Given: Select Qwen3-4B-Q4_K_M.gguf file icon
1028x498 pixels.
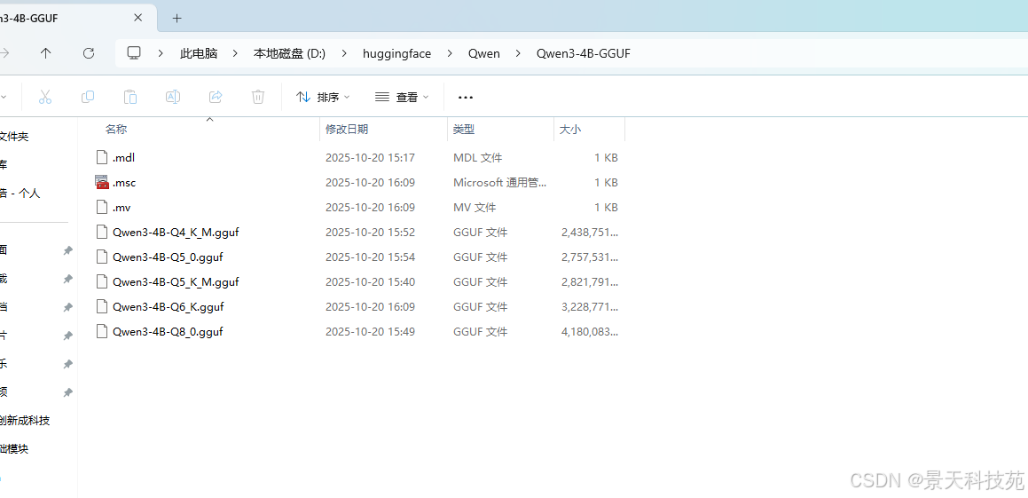Looking at the screenshot, I should (x=101, y=233).
